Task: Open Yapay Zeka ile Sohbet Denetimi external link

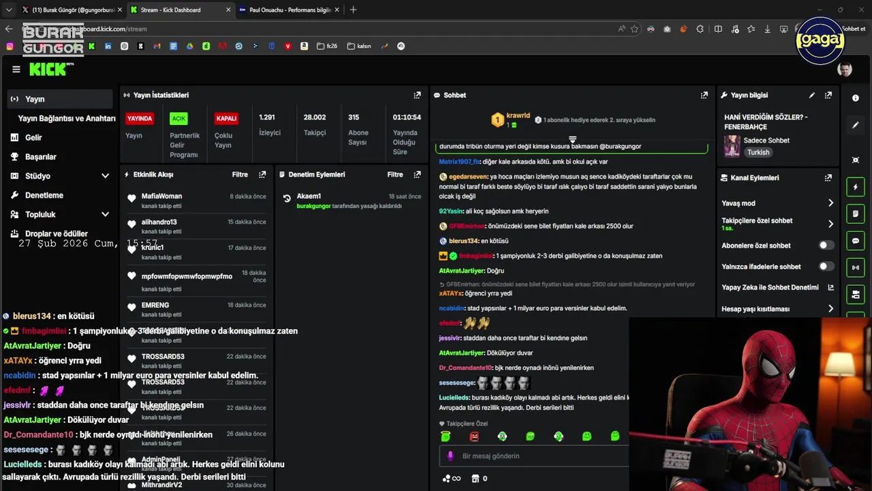Action: point(830,288)
